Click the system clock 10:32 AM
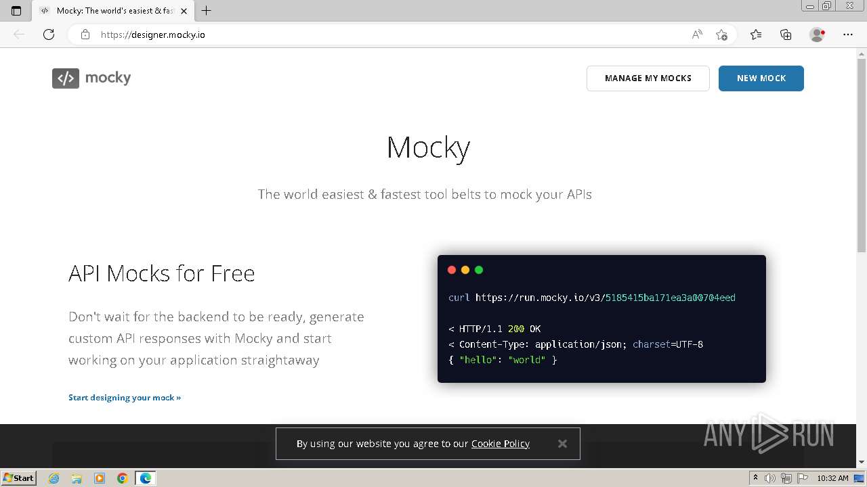This screenshot has width=867, height=487. pyautogui.click(x=832, y=478)
